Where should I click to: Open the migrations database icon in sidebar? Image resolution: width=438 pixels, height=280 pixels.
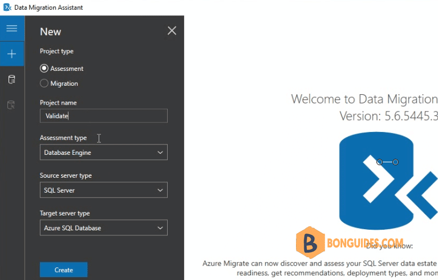11,105
